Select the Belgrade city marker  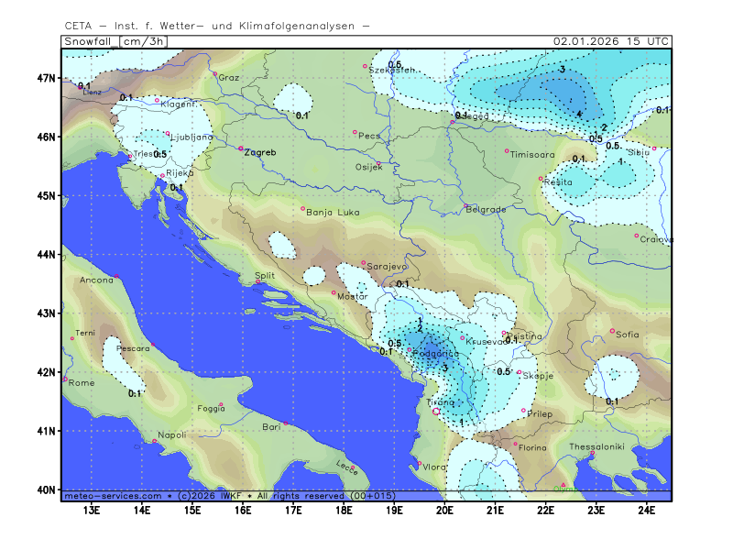465,206
